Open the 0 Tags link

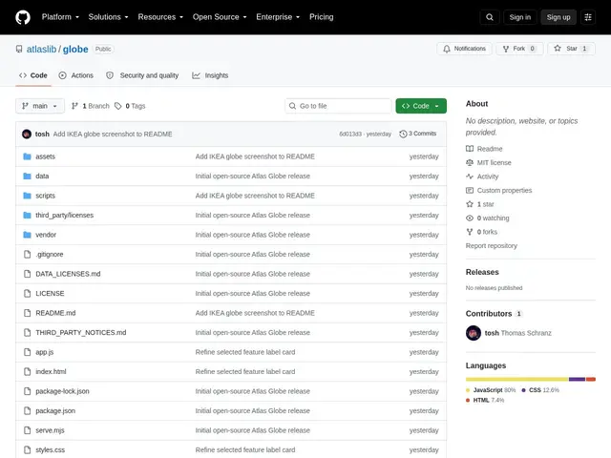130,106
